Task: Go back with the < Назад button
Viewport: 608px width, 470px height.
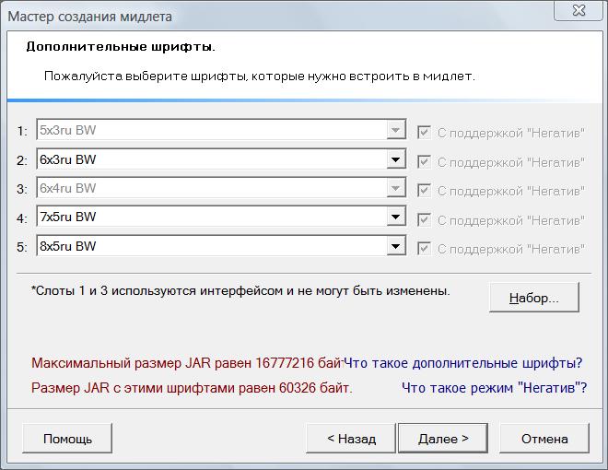Action: click(351, 439)
